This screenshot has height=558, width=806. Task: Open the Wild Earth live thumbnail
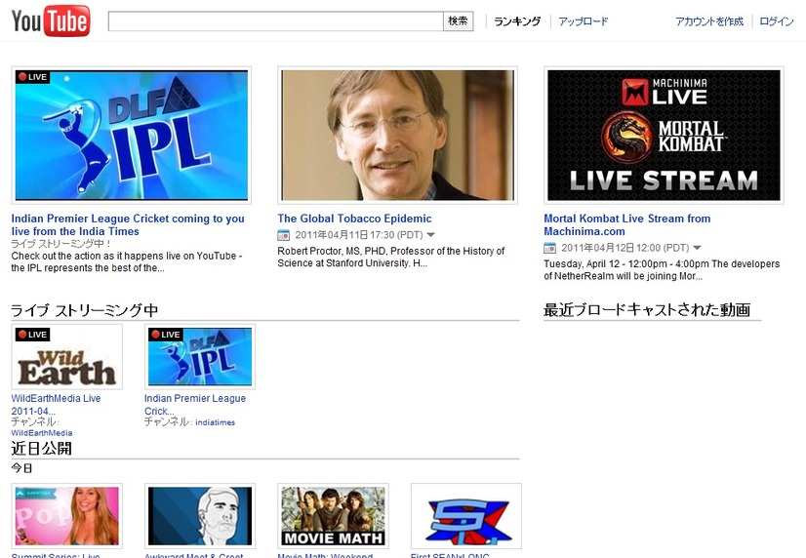[66, 357]
